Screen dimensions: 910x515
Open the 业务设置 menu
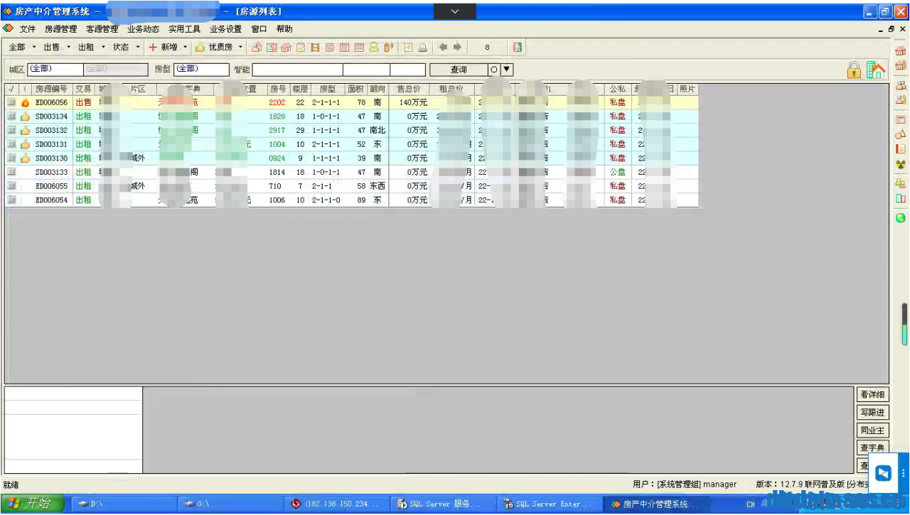225,29
